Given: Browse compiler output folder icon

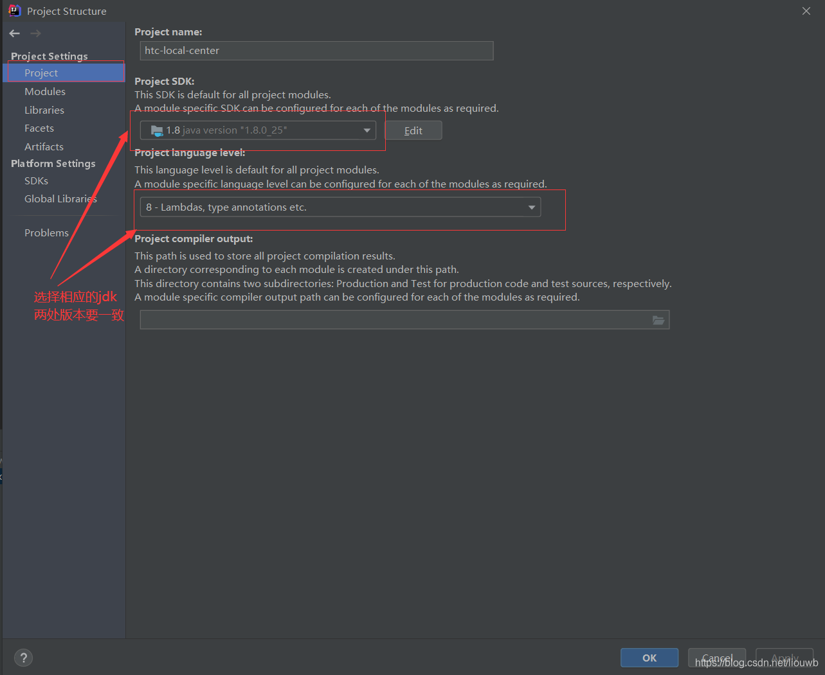Looking at the screenshot, I should pos(658,320).
